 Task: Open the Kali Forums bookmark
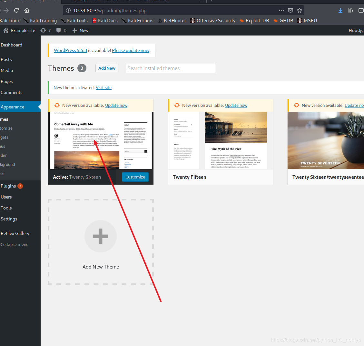click(x=137, y=21)
